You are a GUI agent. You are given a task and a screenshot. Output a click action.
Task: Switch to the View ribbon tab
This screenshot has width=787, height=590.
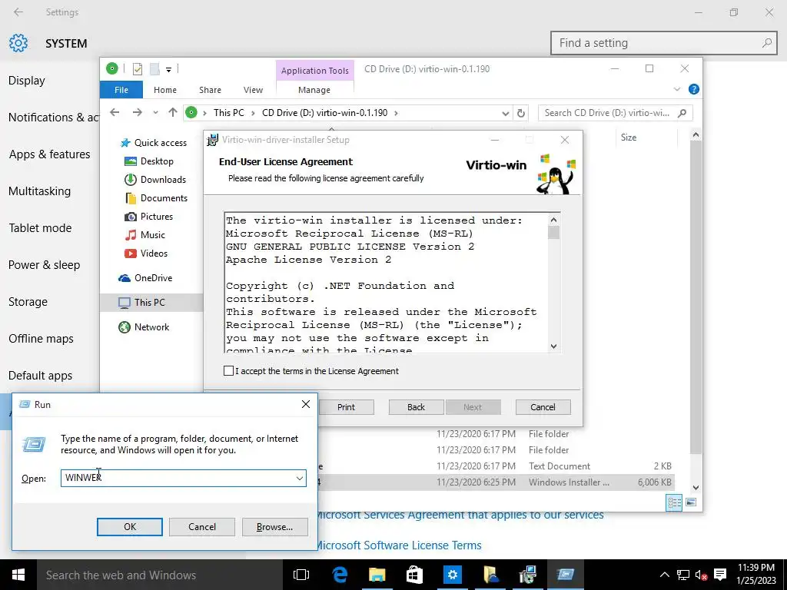click(253, 90)
